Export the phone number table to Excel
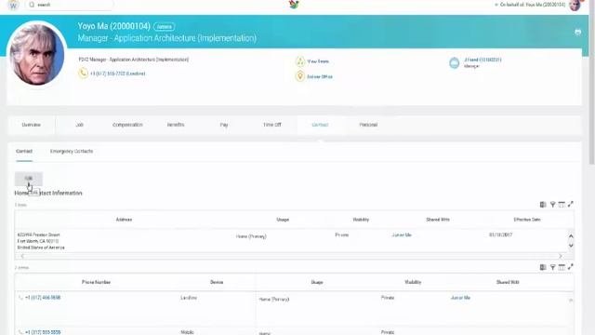The width and height of the screenshot is (595, 335). point(543,267)
